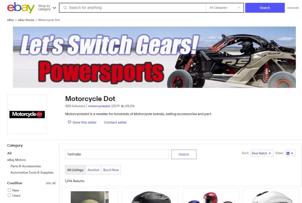This screenshot has height=203, width=302.
Task: Check the New condition checkbox
Action: pyautogui.click(x=9, y=190)
